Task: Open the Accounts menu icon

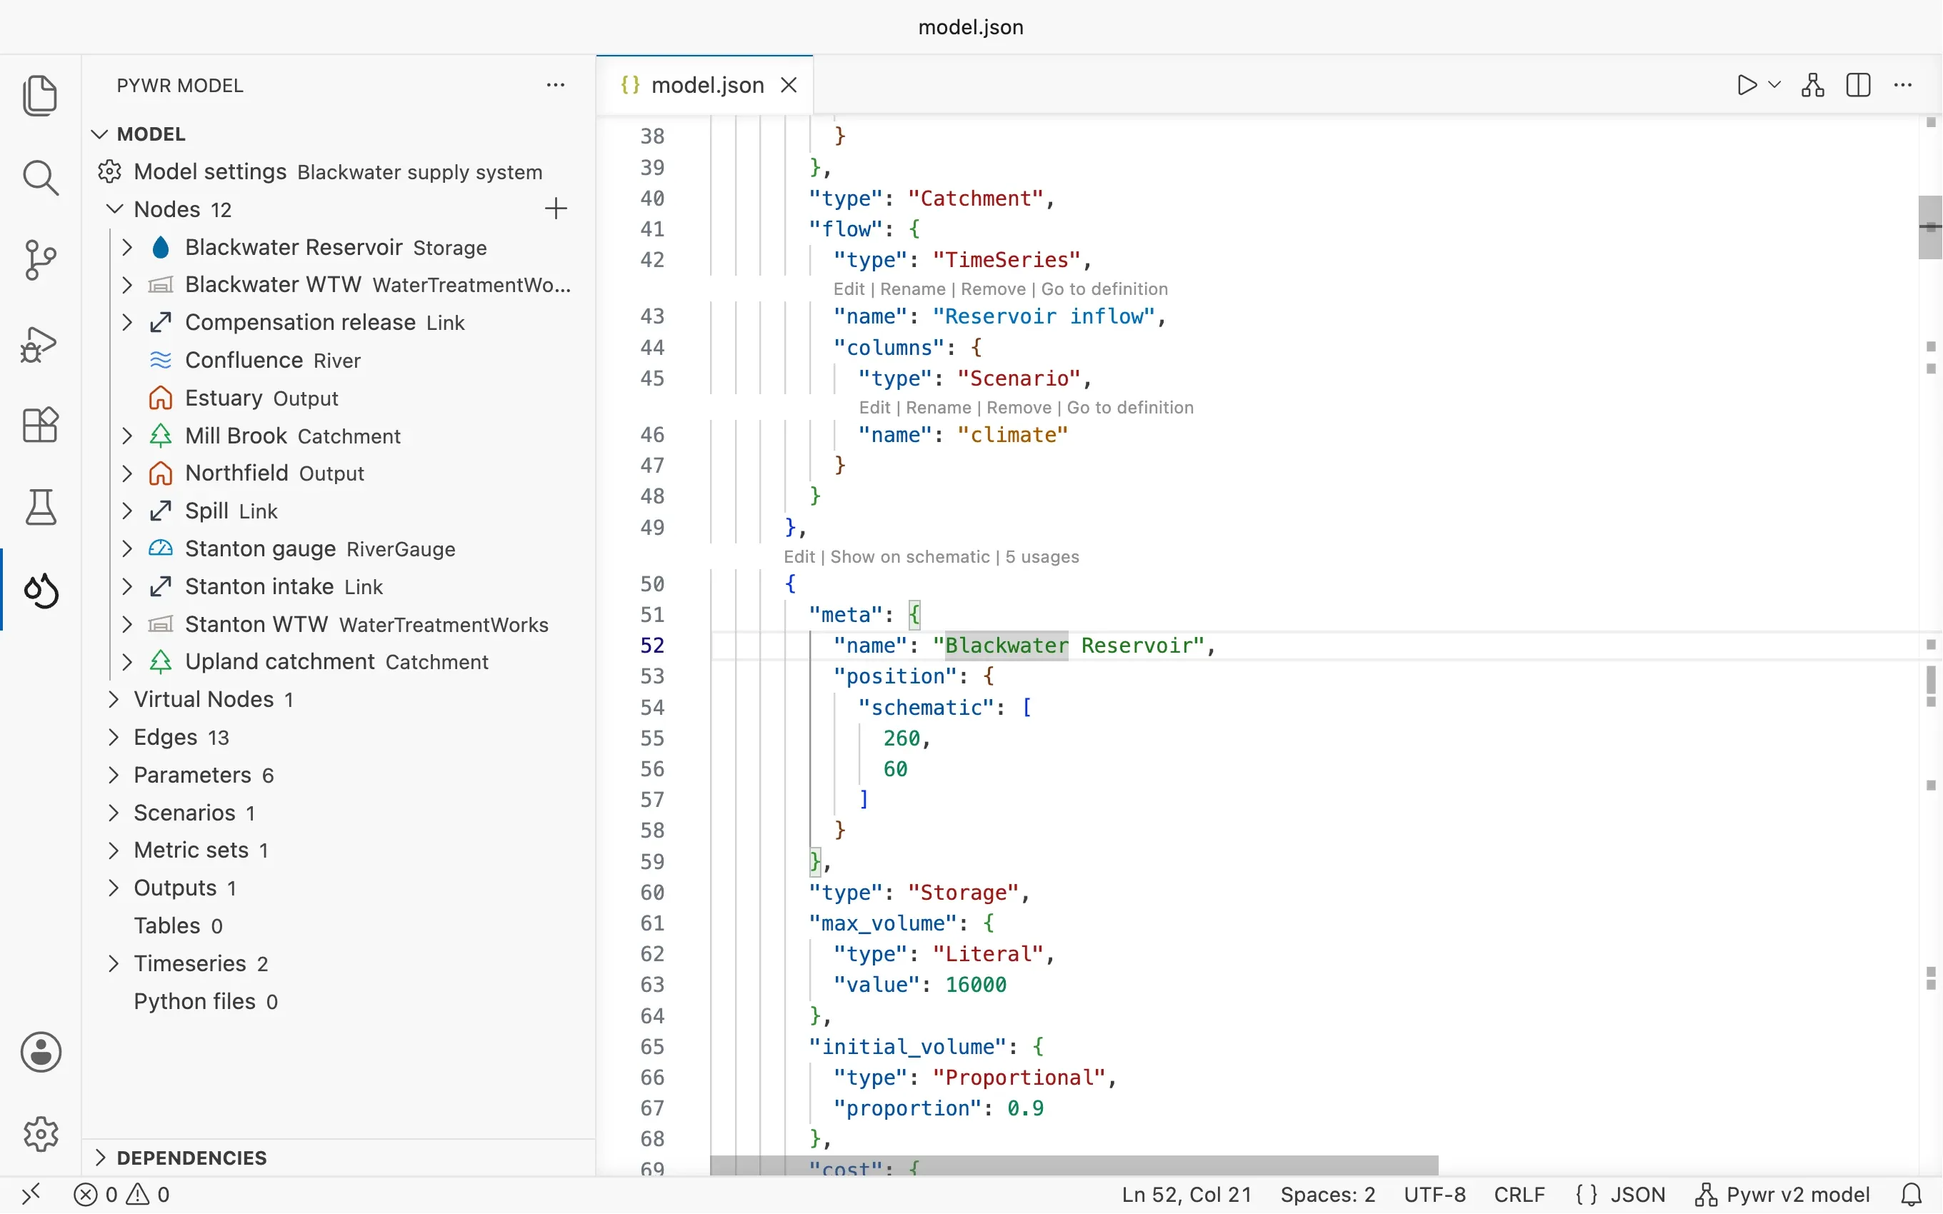Action: pyautogui.click(x=40, y=1052)
